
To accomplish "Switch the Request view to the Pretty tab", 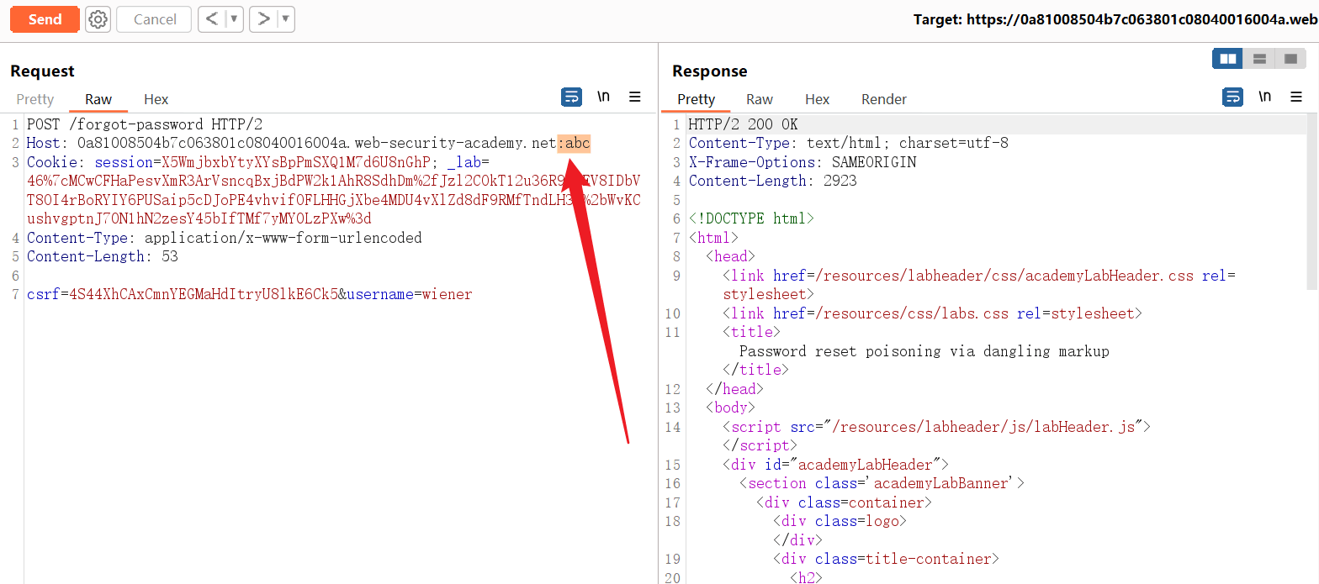I will pos(35,99).
